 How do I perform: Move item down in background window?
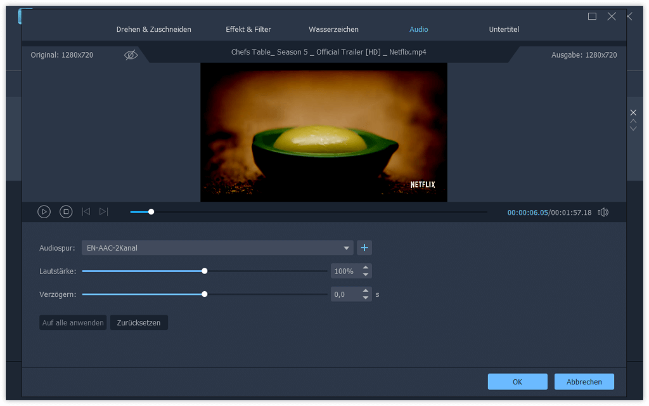[x=633, y=128]
